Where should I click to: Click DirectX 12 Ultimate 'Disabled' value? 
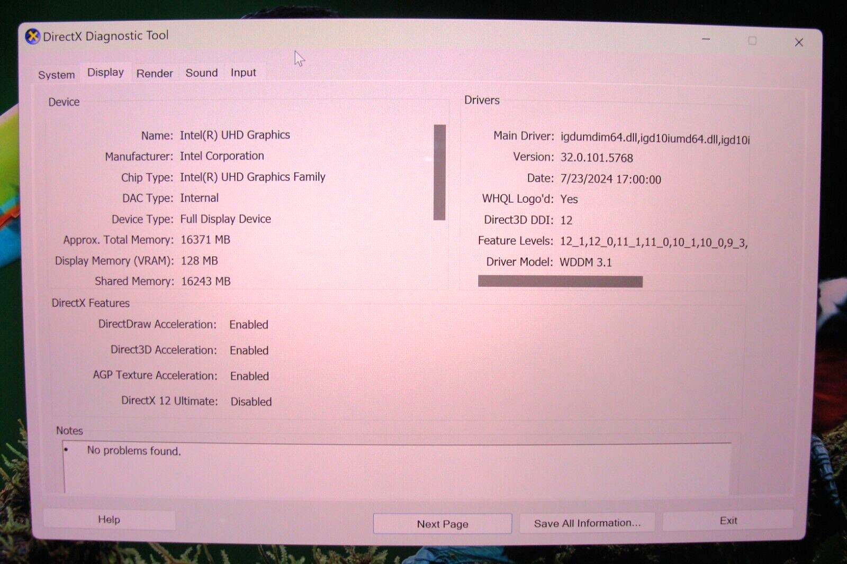(x=251, y=402)
